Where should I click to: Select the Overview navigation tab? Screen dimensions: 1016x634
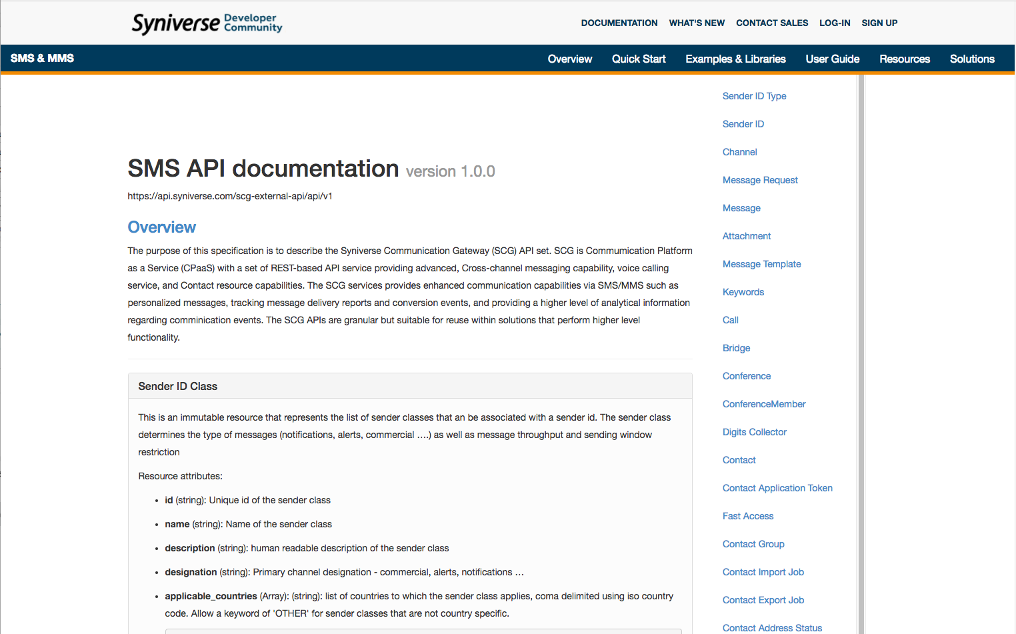coord(569,59)
